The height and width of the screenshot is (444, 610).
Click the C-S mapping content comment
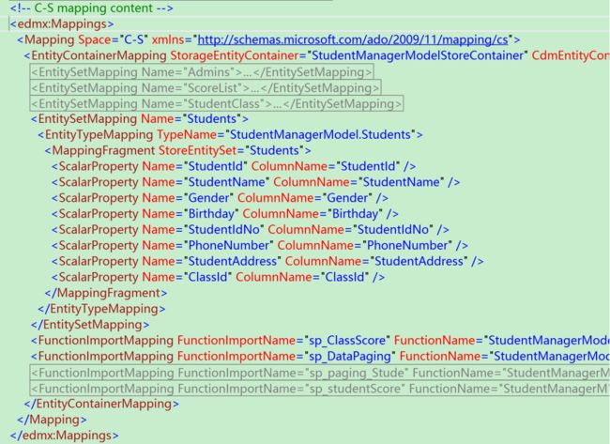91,8
